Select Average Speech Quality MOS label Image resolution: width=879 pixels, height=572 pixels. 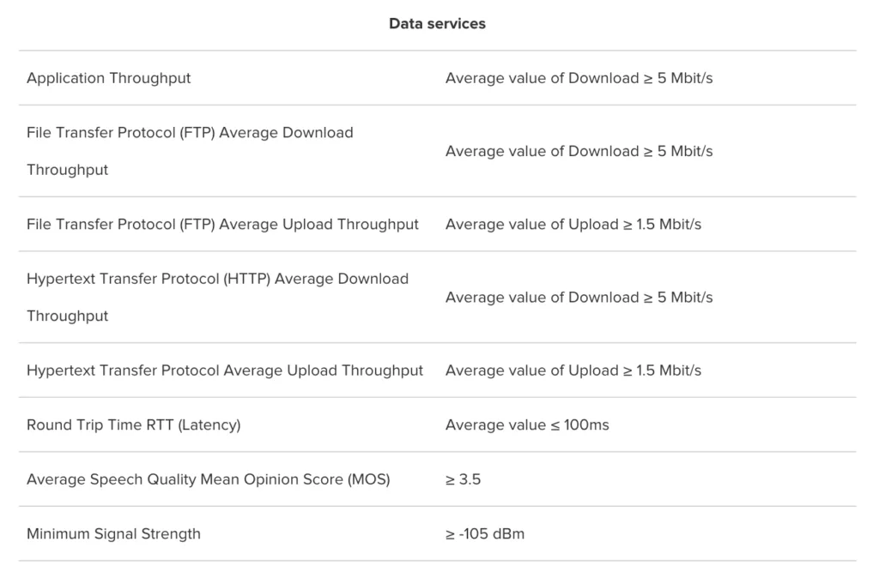[x=209, y=479]
